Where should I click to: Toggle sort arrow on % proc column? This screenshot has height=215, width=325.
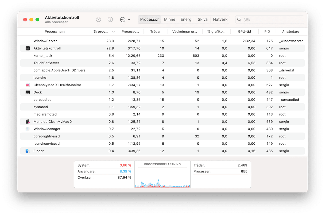(x=113, y=32)
